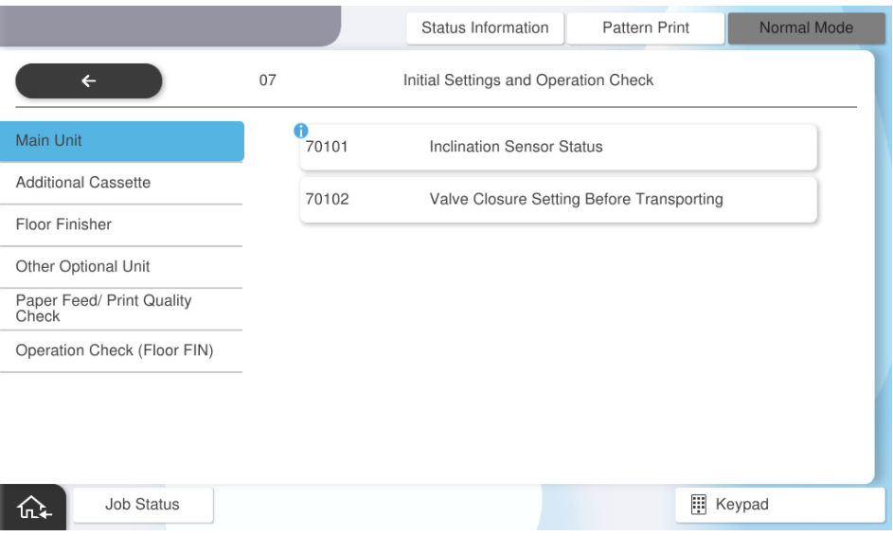The width and height of the screenshot is (893, 536).
Task: Open the Additional Cassette category
Action: (121, 183)
